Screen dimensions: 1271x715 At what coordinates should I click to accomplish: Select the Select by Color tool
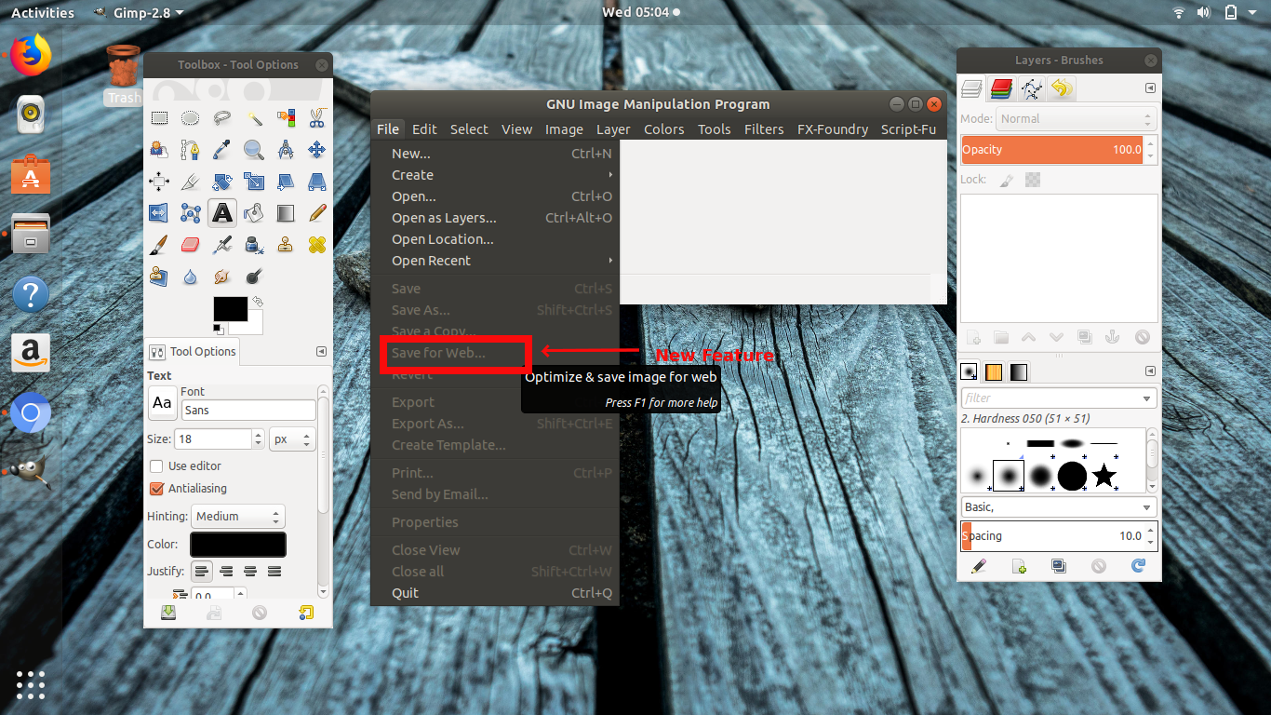click(286, 118)
